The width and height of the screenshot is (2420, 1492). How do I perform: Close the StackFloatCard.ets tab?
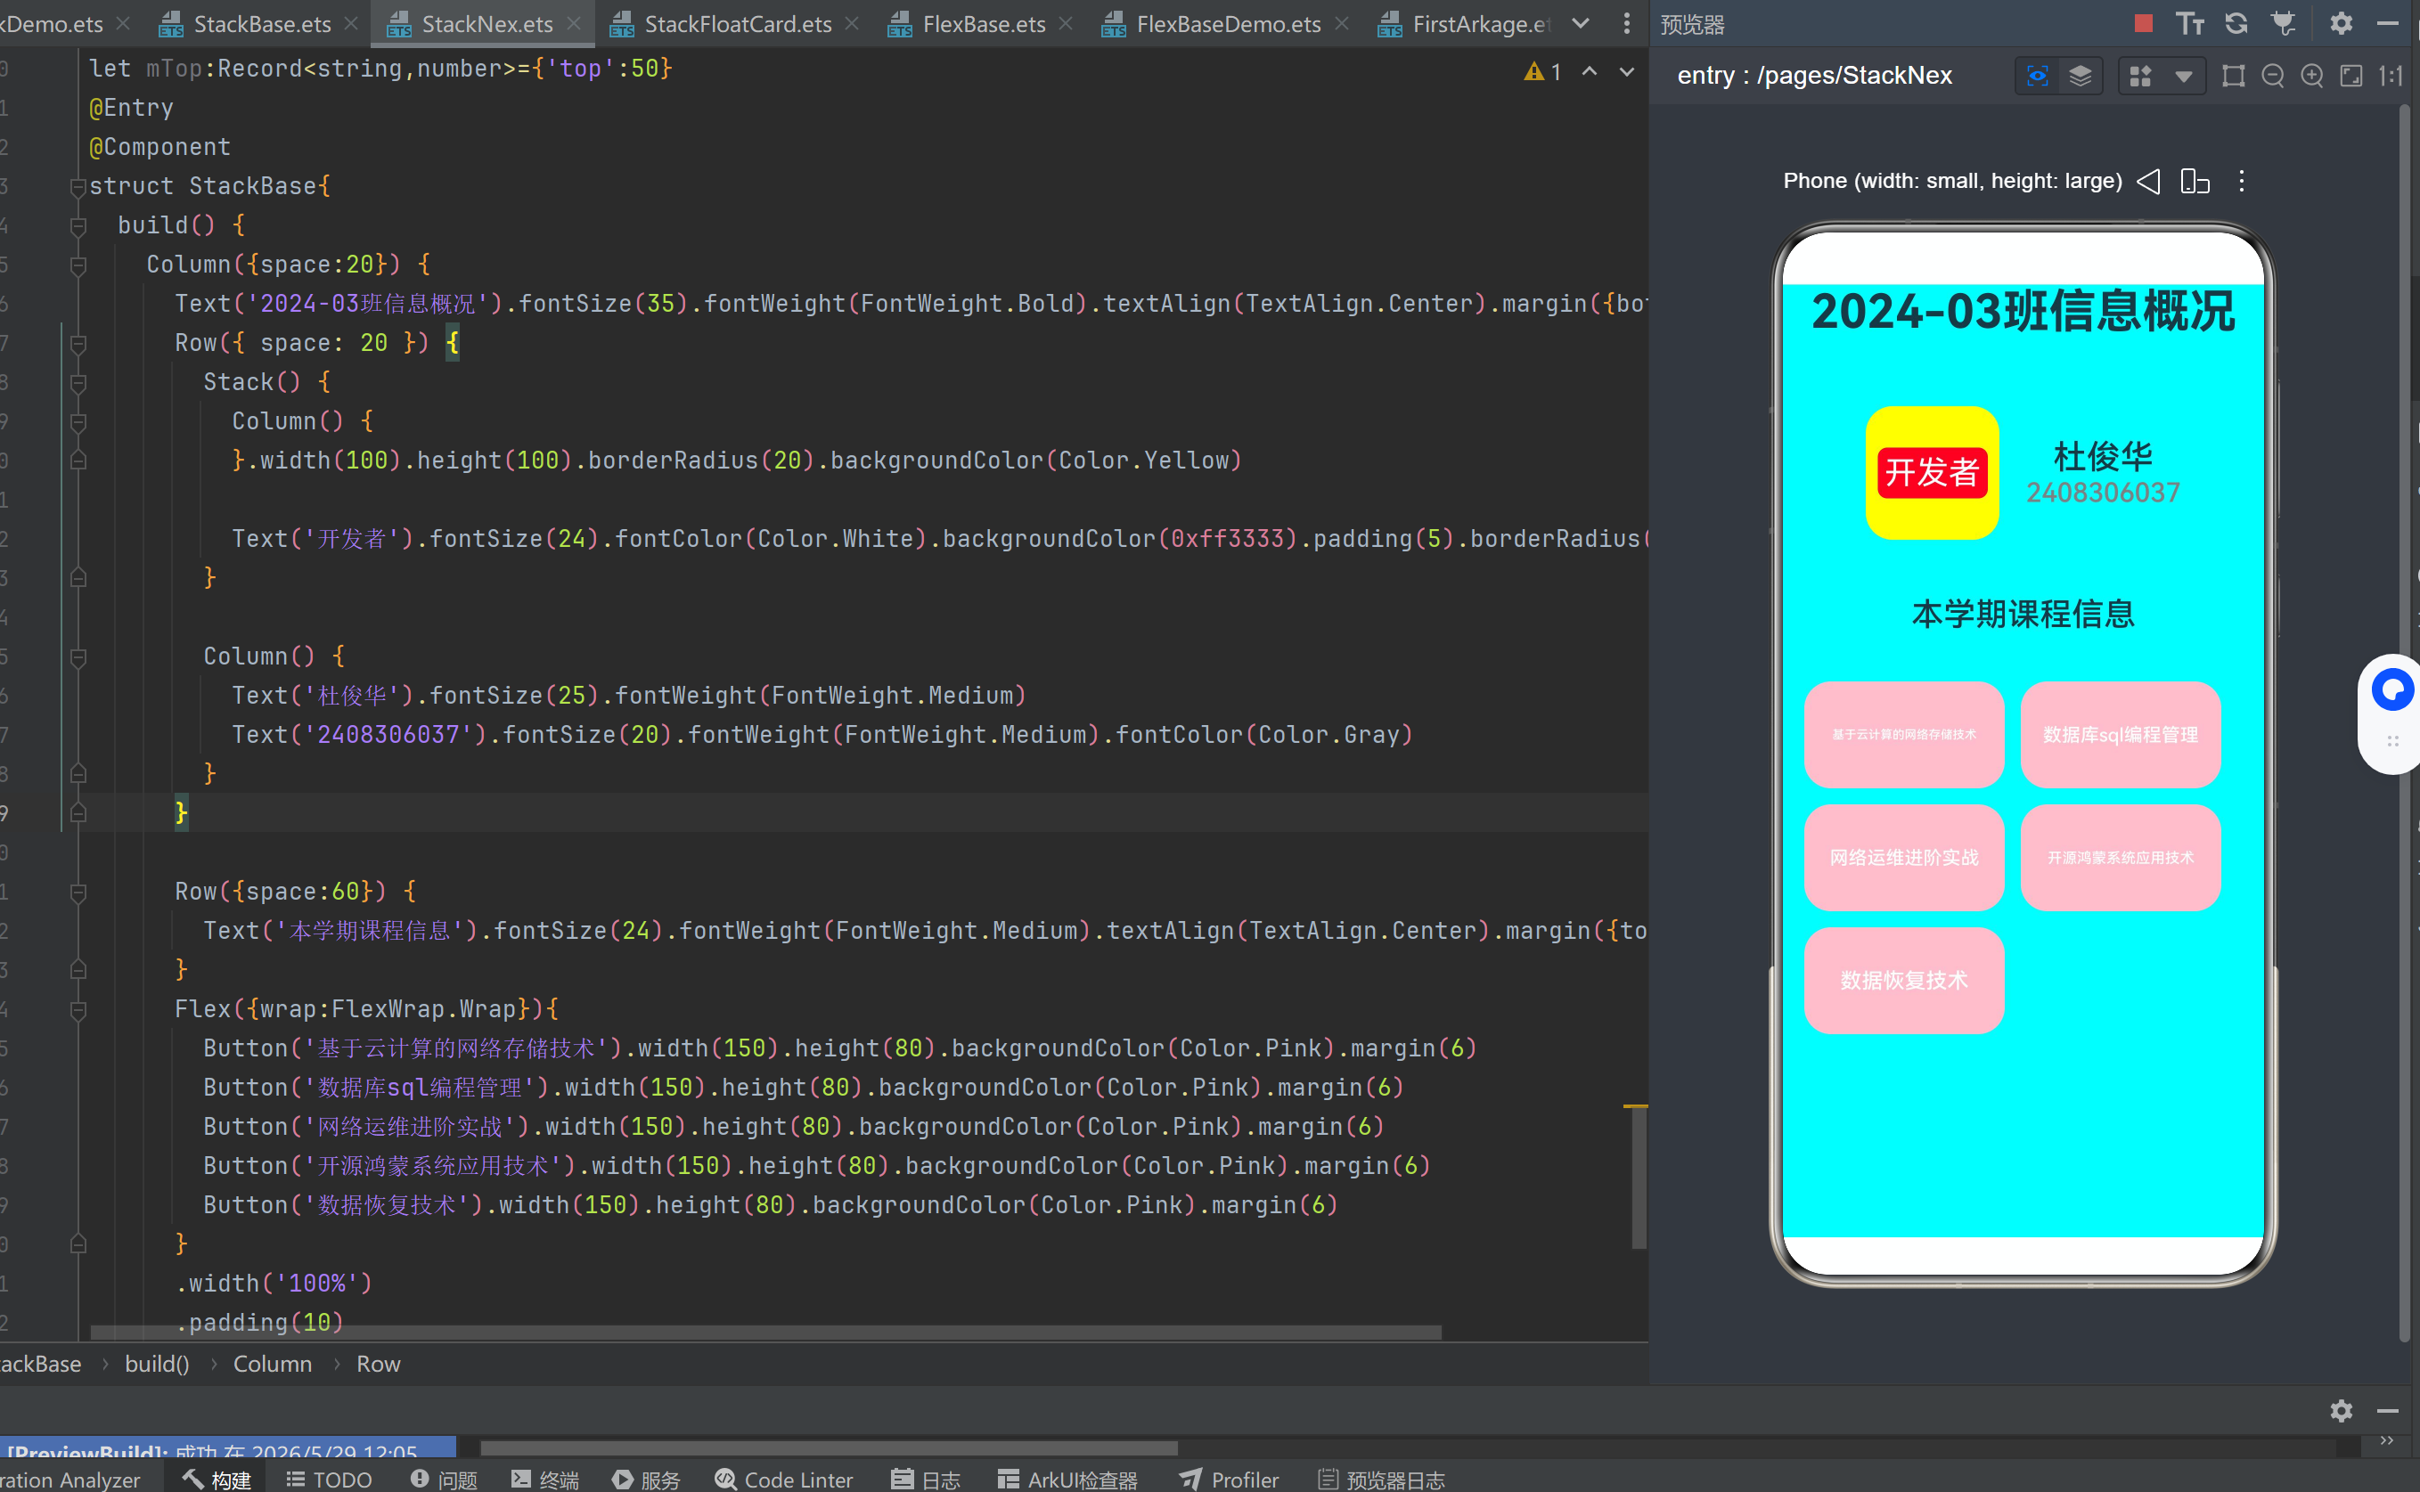(853, 22)
